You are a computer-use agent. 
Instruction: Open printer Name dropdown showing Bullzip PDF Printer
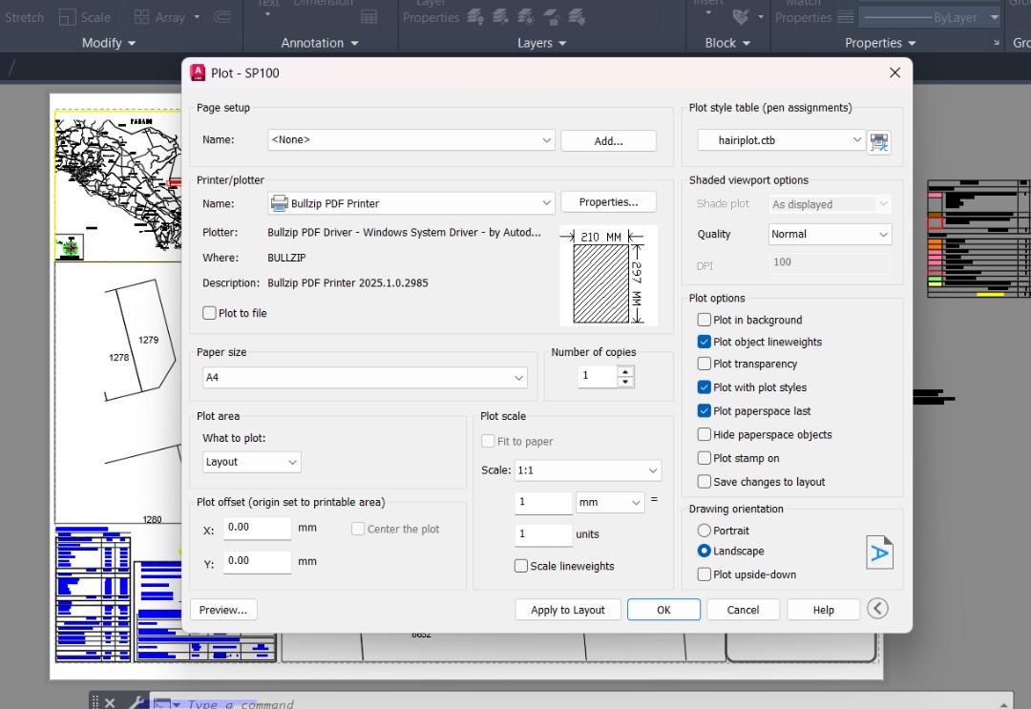(410, 203)
